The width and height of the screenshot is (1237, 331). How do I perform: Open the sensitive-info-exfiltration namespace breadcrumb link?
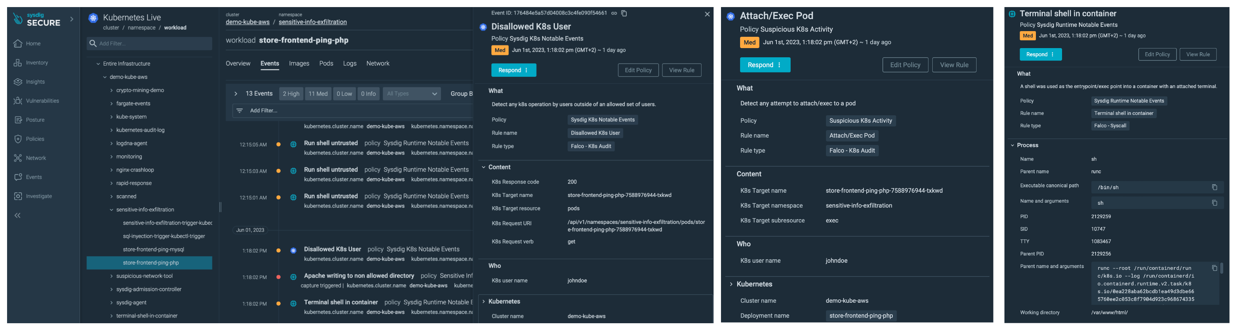pos(313,23)
